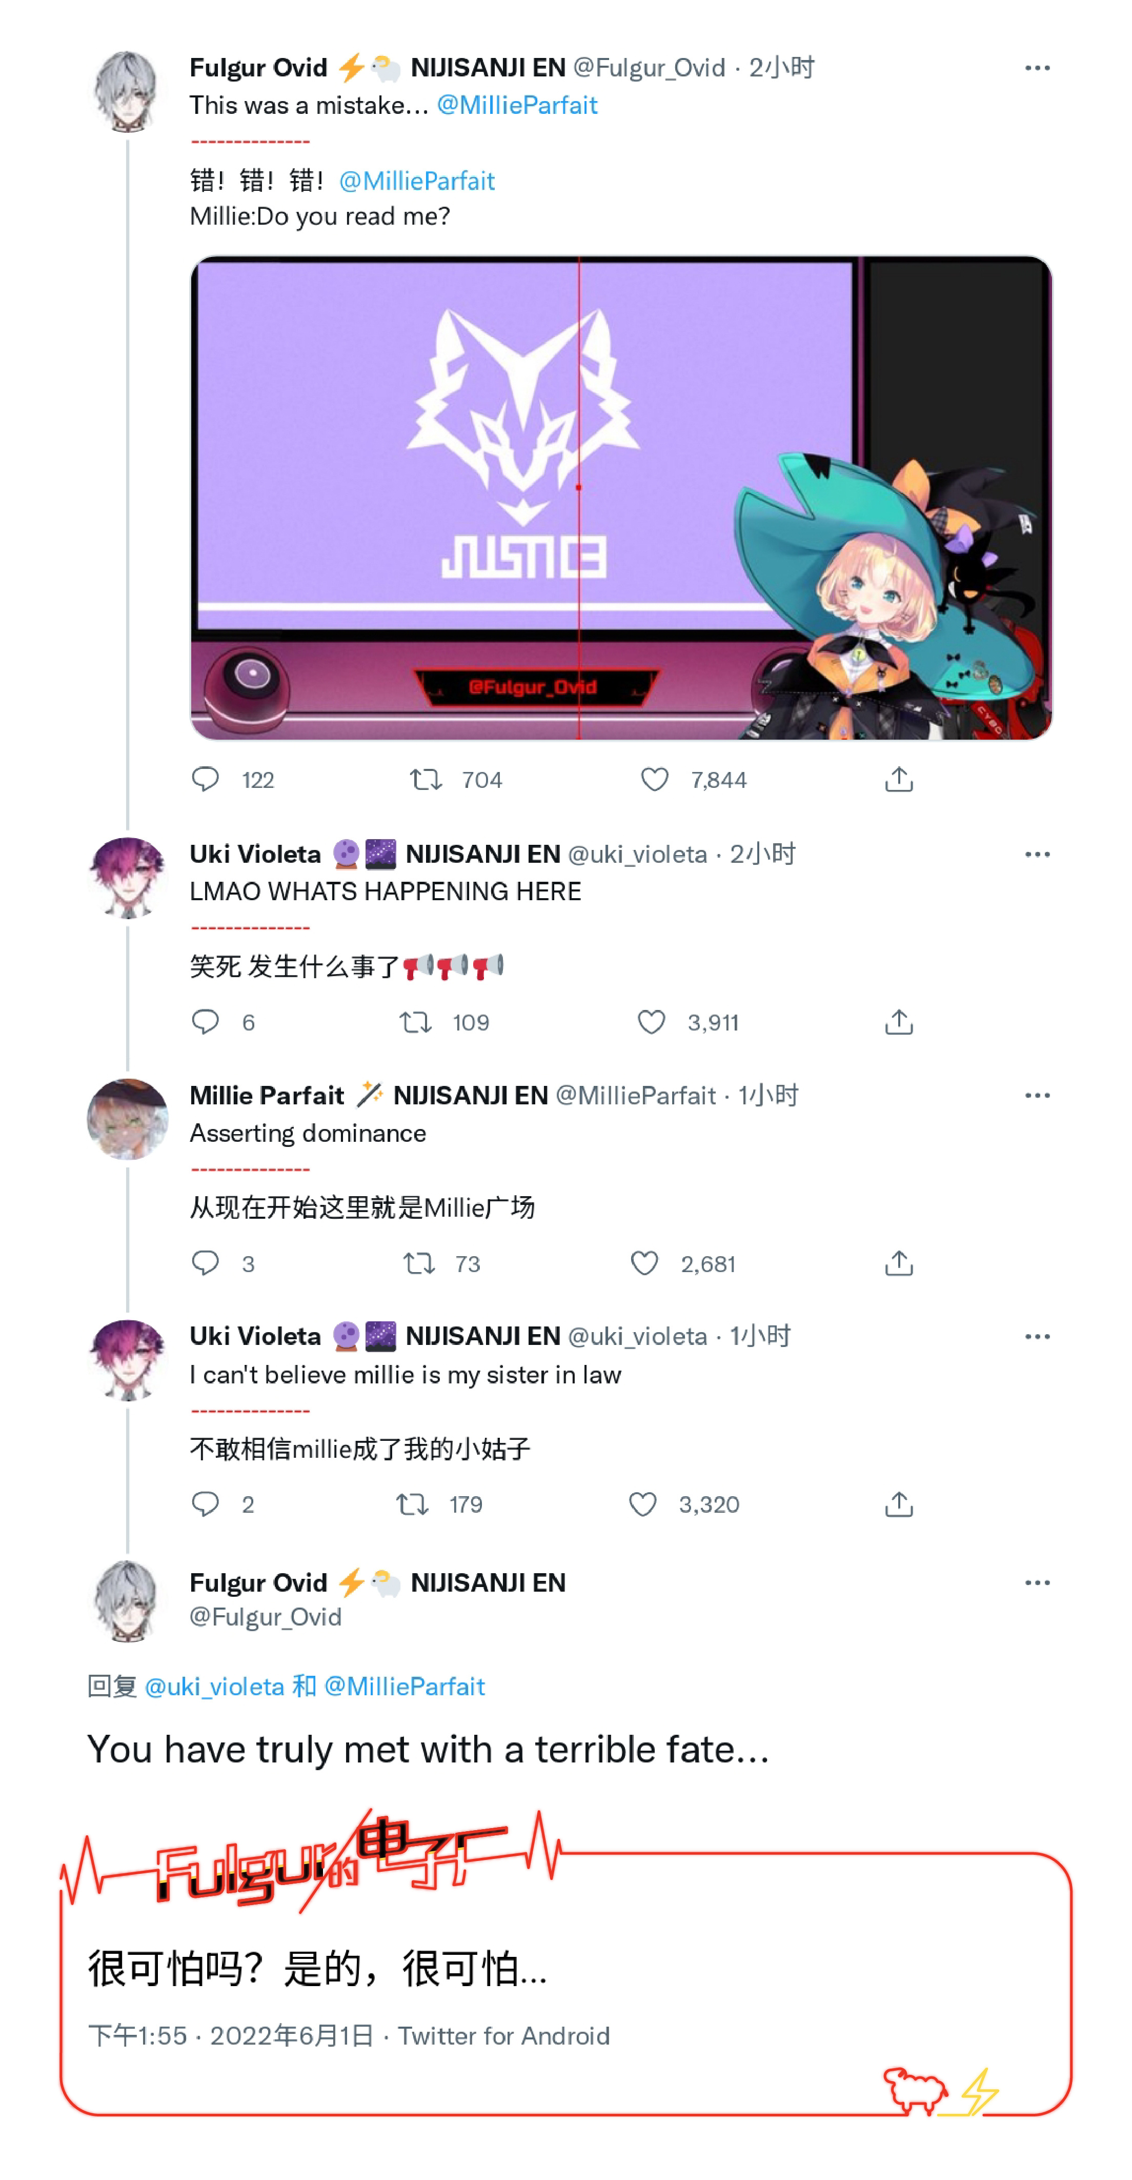This screenshot has width=1132, height=2180.
Task: Open Fulgur Ovid's avatar in the last tweet
Action: click(x=128, y=1600)
